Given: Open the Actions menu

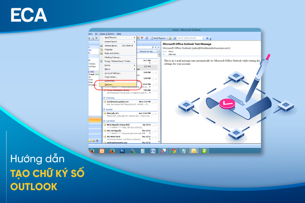Looking at the screenshot, I should 111,34.
